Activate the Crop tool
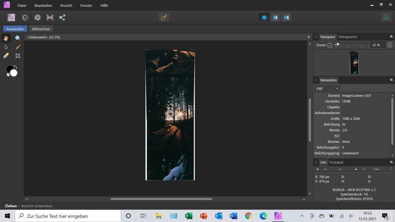395x222 pixels. pos(18,56)
